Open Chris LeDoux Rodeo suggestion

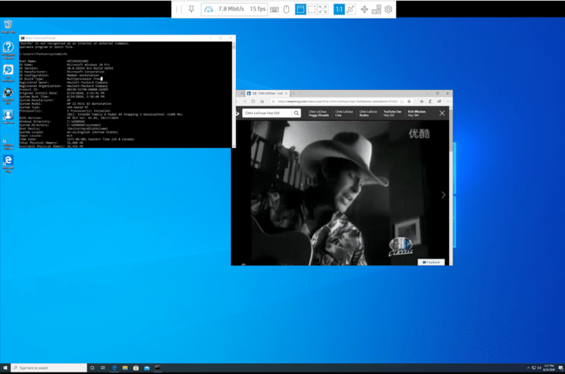pos(368,113)
